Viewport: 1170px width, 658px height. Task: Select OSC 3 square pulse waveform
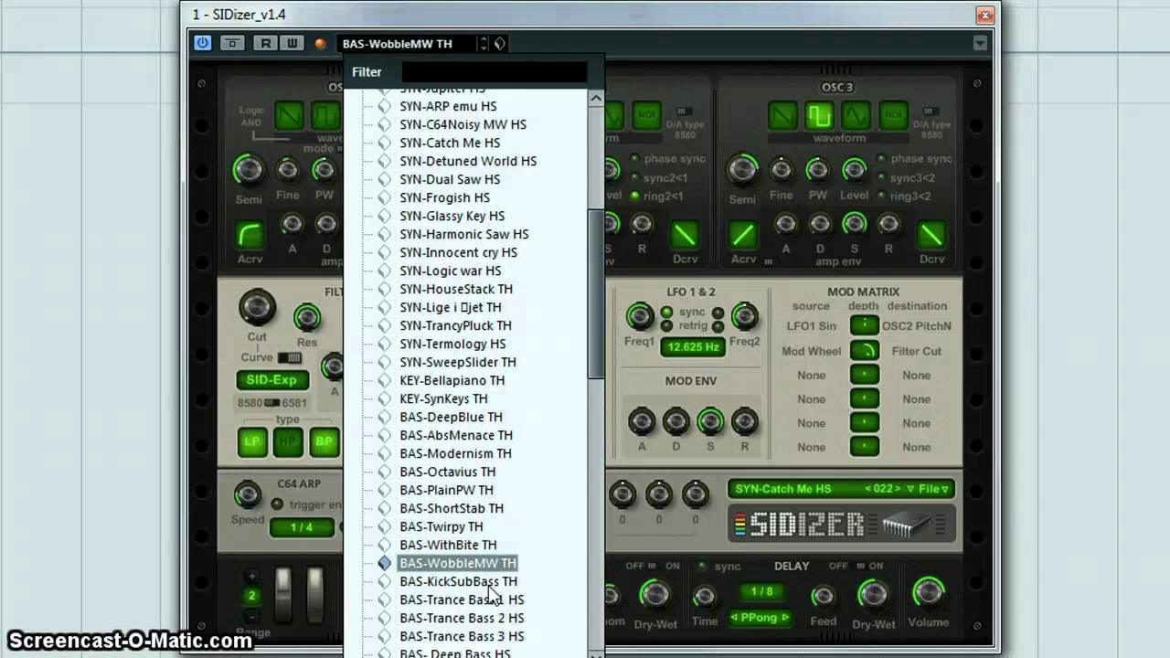click(819, 116)
